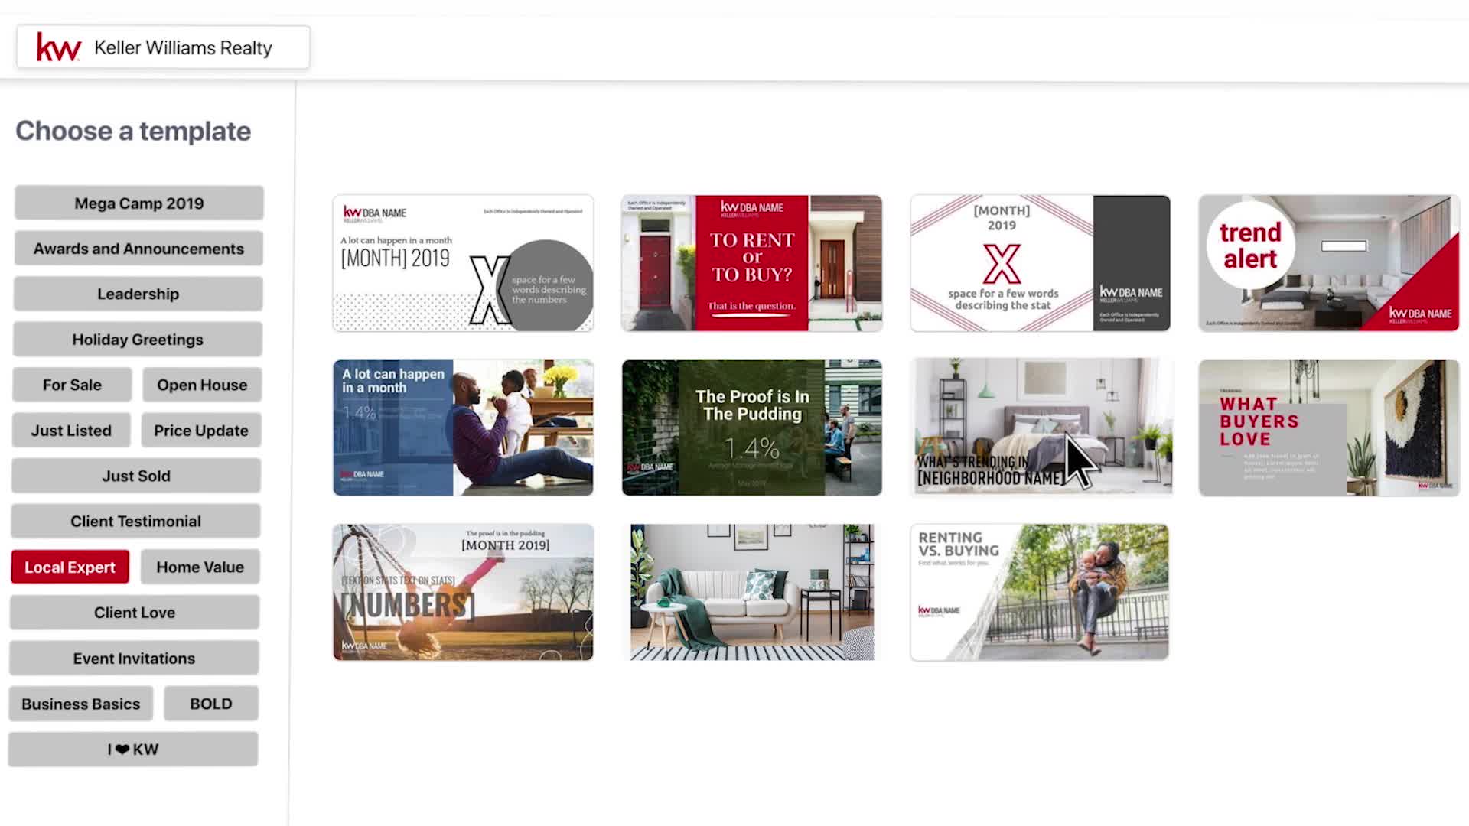
Task: Select the 'What's Trending' neighborhood template
Action: pyautogui.click(x=1041, y=427)
